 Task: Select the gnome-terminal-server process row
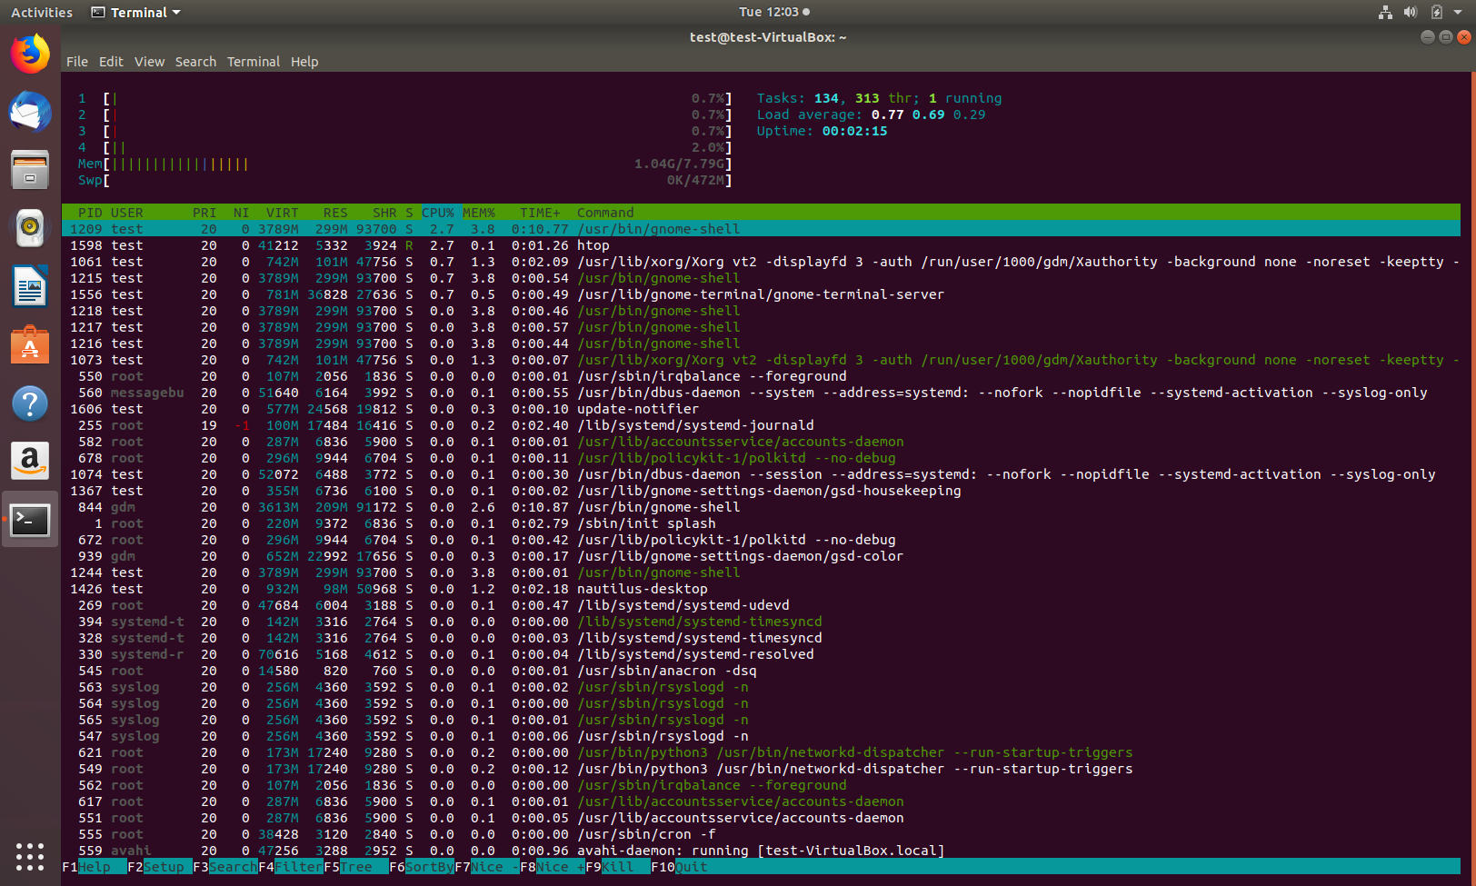761,294
